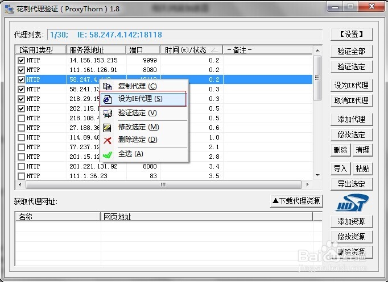Image resolution: width=388 pixels, height=282 pixels.
Task: Click the 粘贴 button
Action: tap(362, 169)
